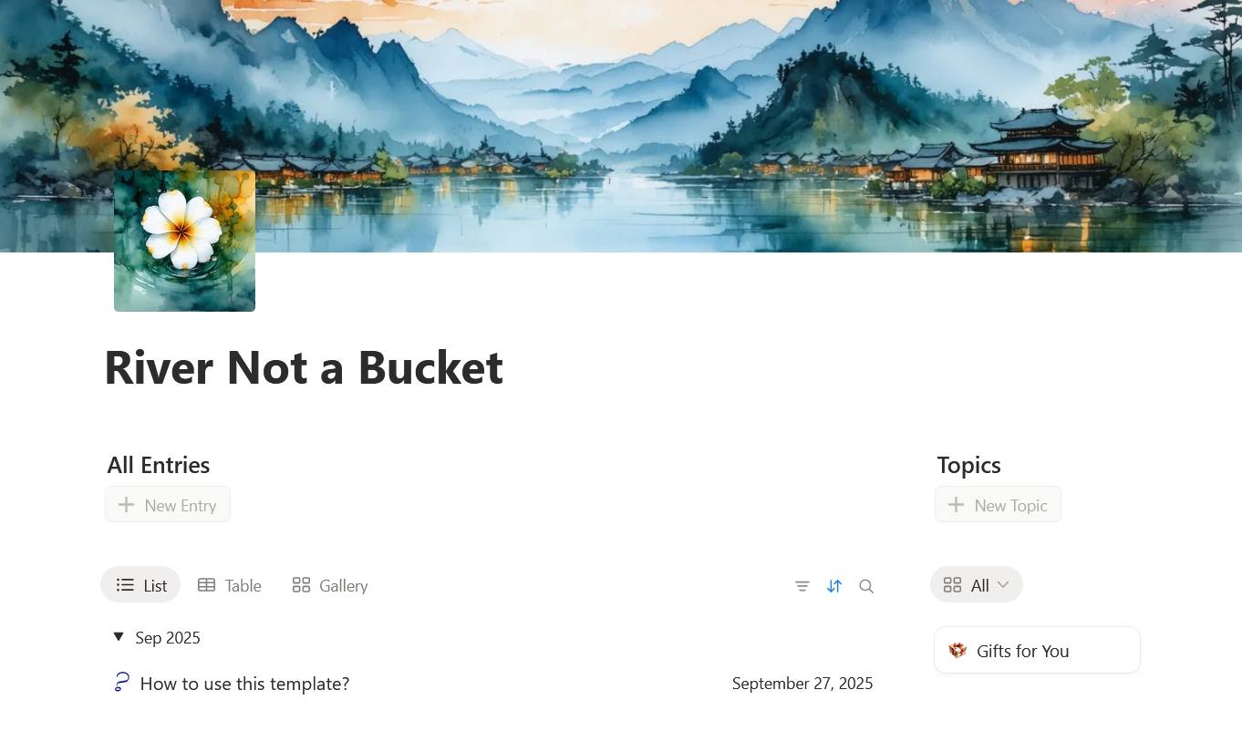Expand the All view dropdown chevron
Viewport: 1242px width, 731px height.
(x=1003, y=585)
